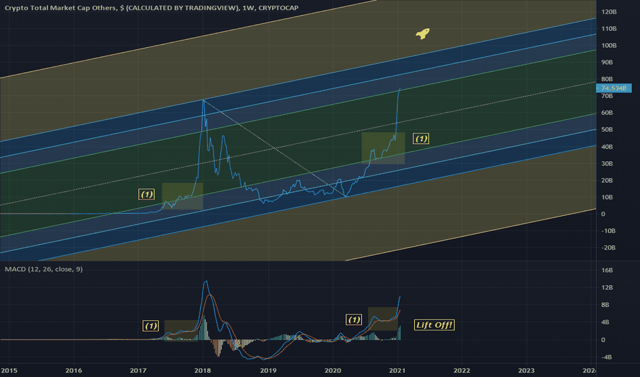Click the 8B MACD axis label
The image size is (640, 377).
coord(605,305)
